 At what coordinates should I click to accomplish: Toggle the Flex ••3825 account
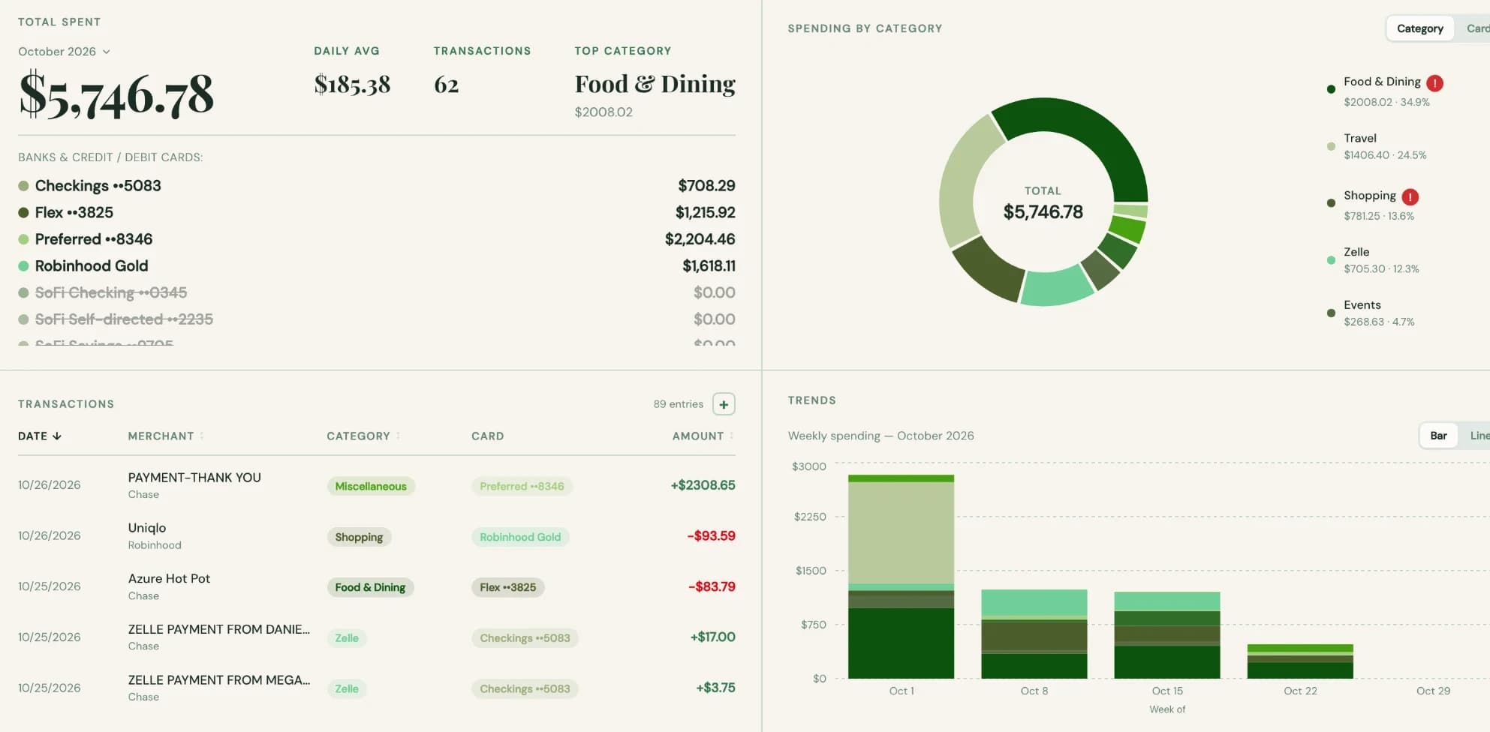(x=377, y=212)
